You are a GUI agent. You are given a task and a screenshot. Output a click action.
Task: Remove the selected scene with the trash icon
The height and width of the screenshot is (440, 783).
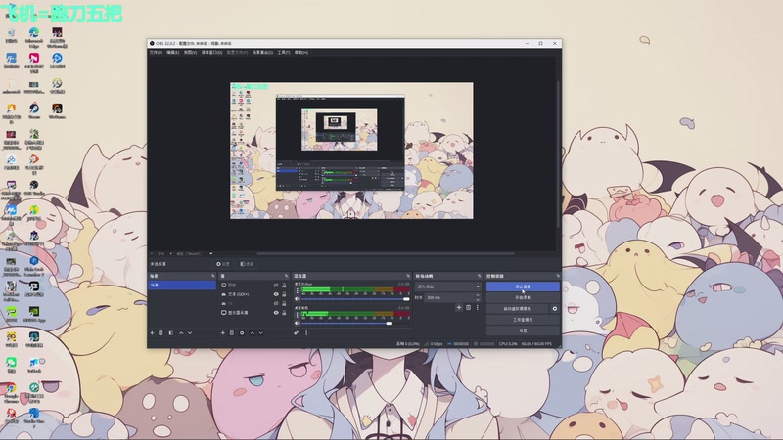point(161,332)
